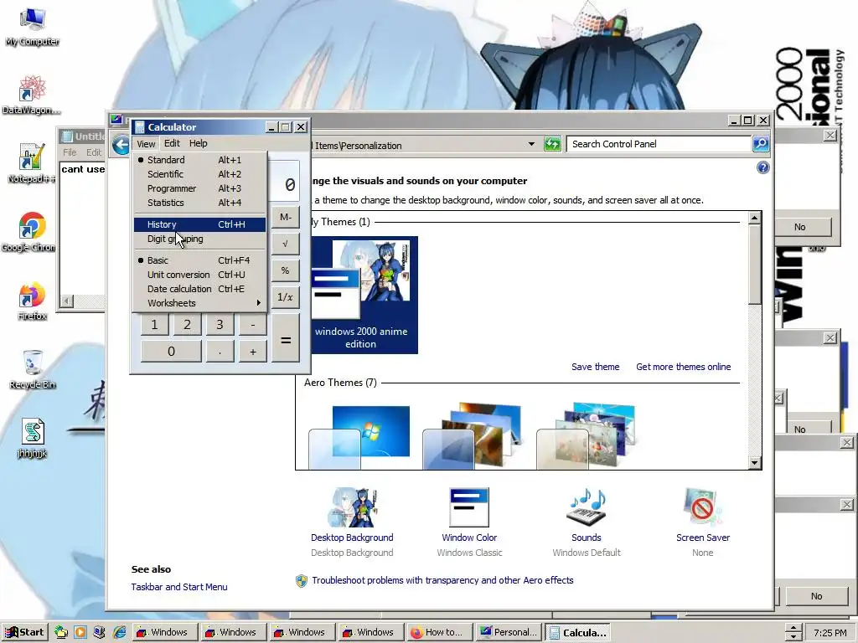Screen dimensions: 858x643
Task: Select Unit conversion option
Action: [x=199, y=275]
